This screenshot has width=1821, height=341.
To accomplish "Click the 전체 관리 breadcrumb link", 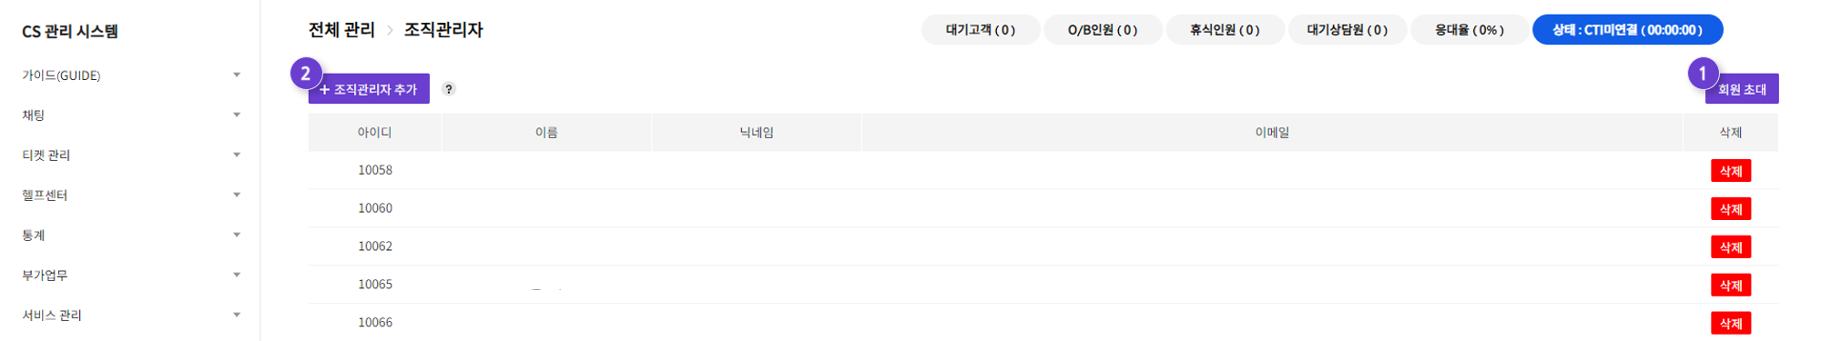I will [x=341, y=30].
